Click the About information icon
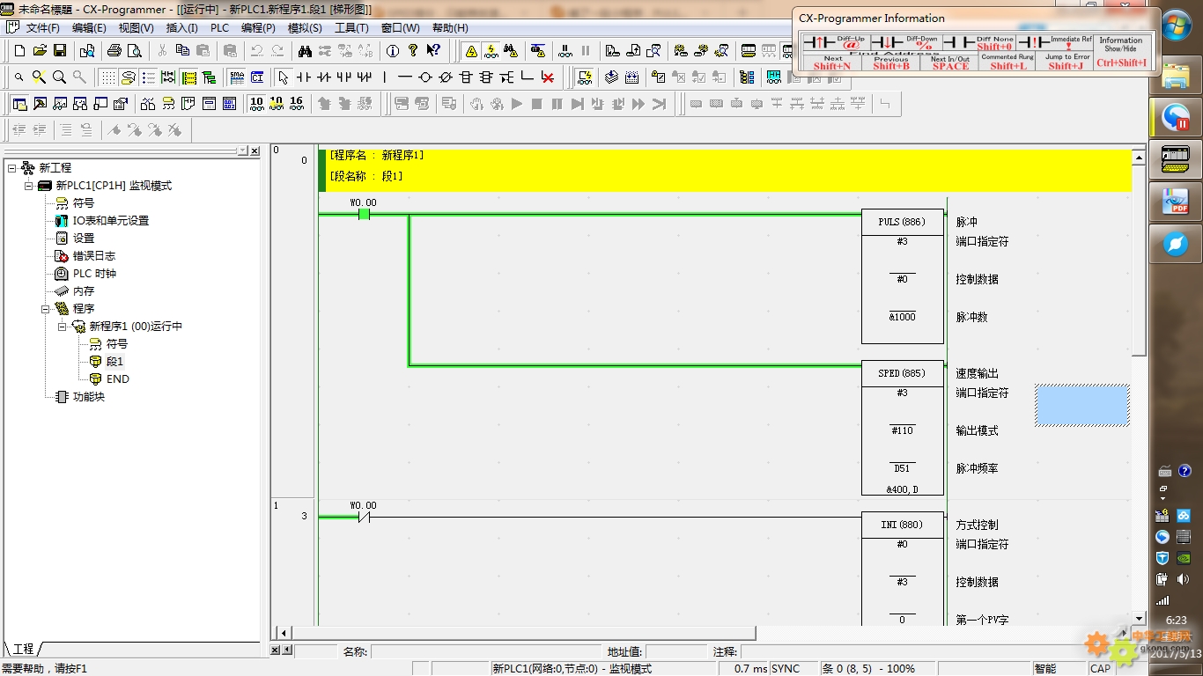This screenshot has width=1203, height=676. pyautogui.click(x=393, y=51)
